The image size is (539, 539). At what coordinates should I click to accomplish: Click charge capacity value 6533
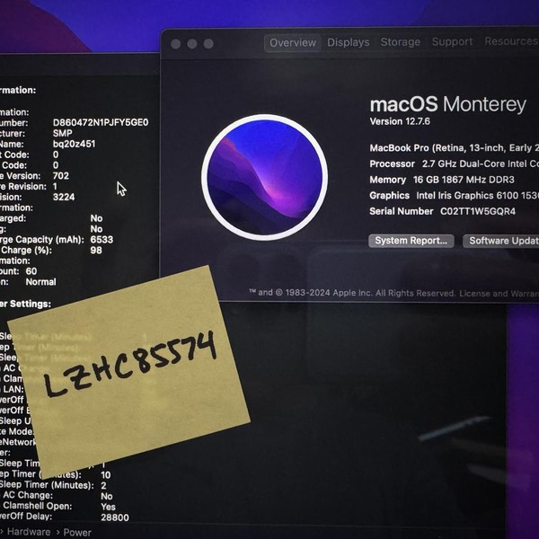(x=102, y=240)
